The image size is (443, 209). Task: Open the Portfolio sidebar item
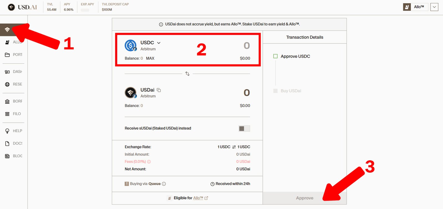coord(14,55)
